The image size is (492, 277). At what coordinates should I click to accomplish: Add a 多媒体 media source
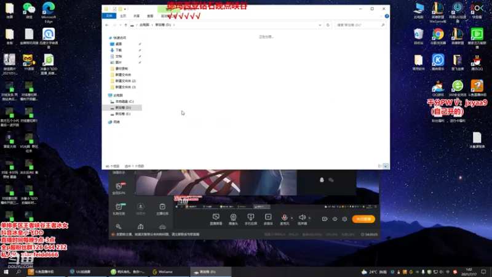click(268, 219)
